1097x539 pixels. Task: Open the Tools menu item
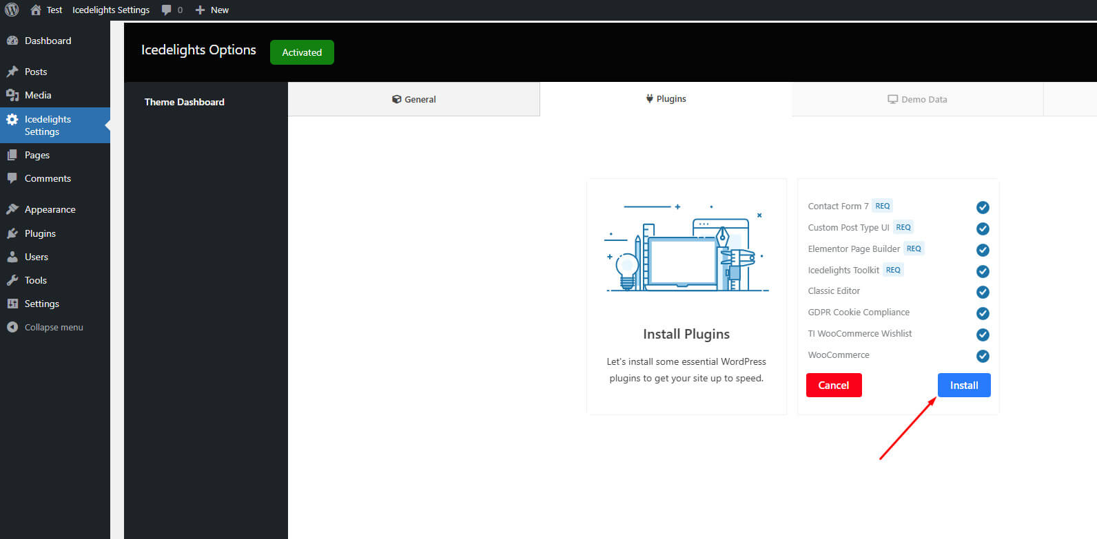click(55, 280)
